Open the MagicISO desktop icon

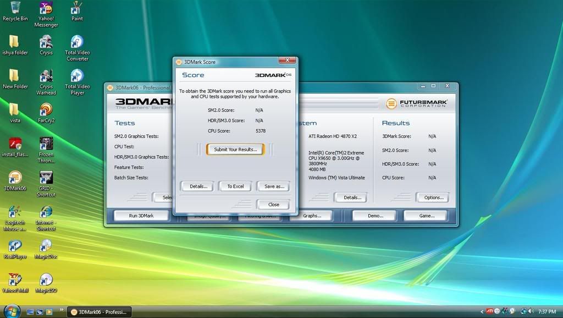pos(46,280)
